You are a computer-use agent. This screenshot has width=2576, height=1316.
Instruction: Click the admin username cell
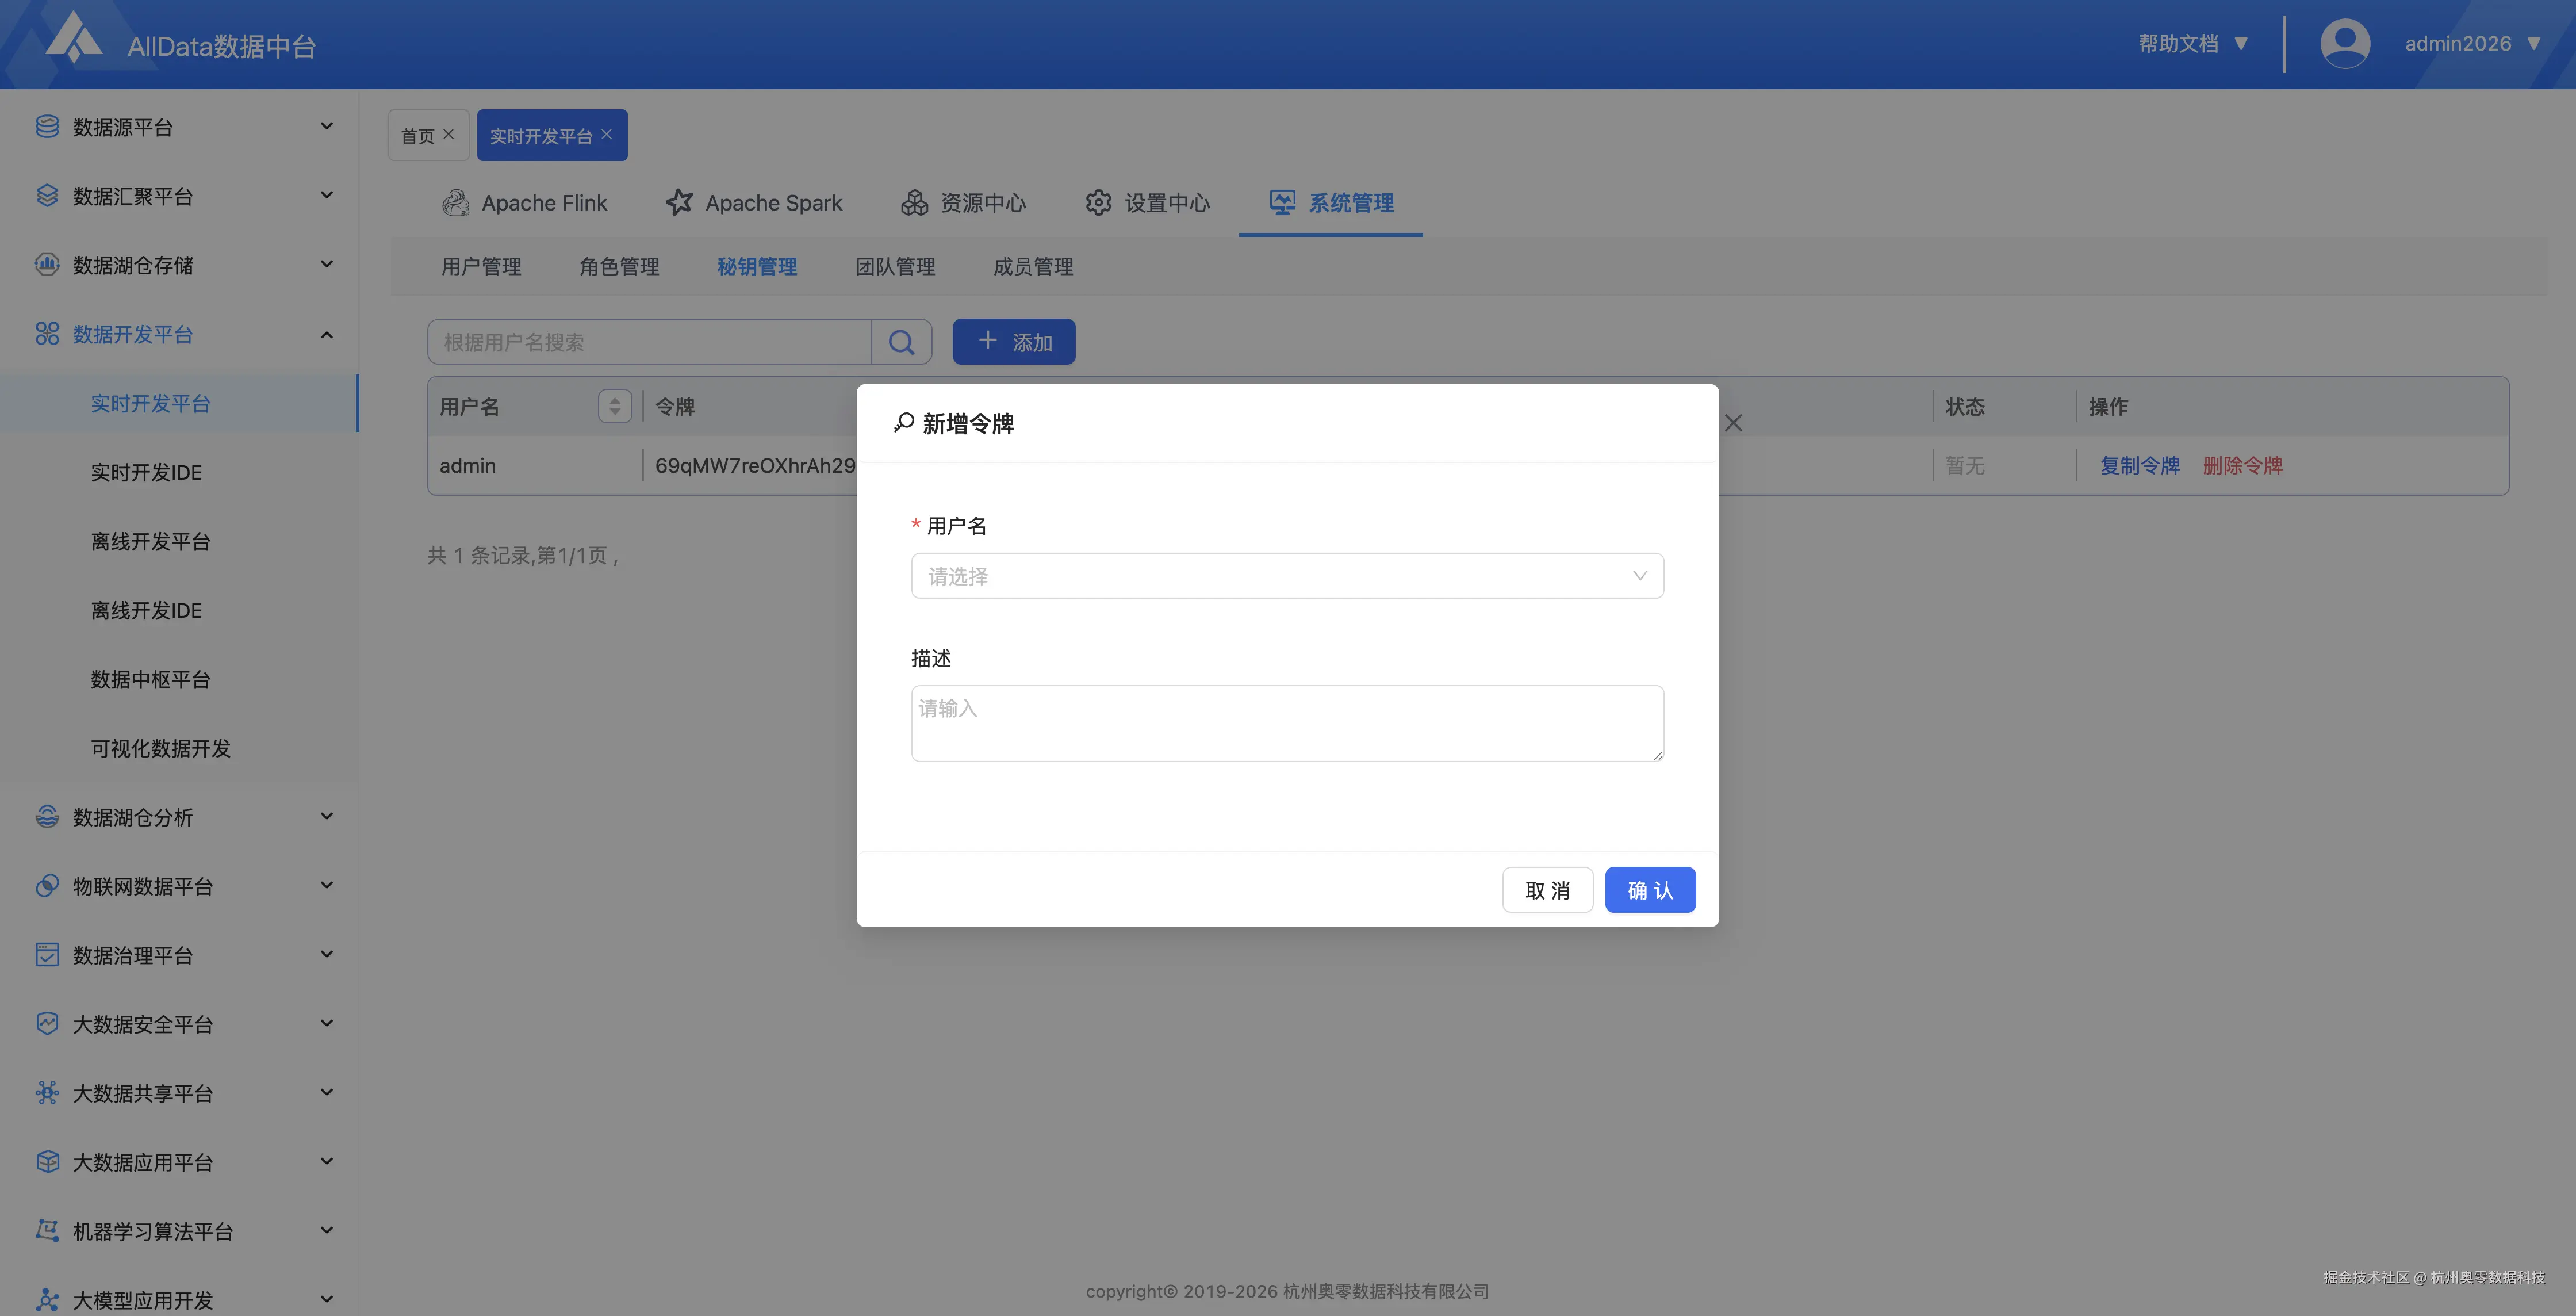467,465
